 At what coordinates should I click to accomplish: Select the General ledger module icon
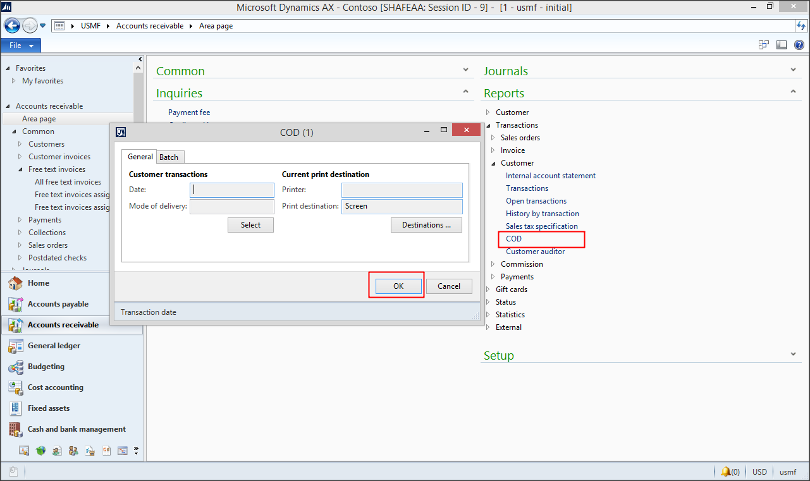coord(15,346)
